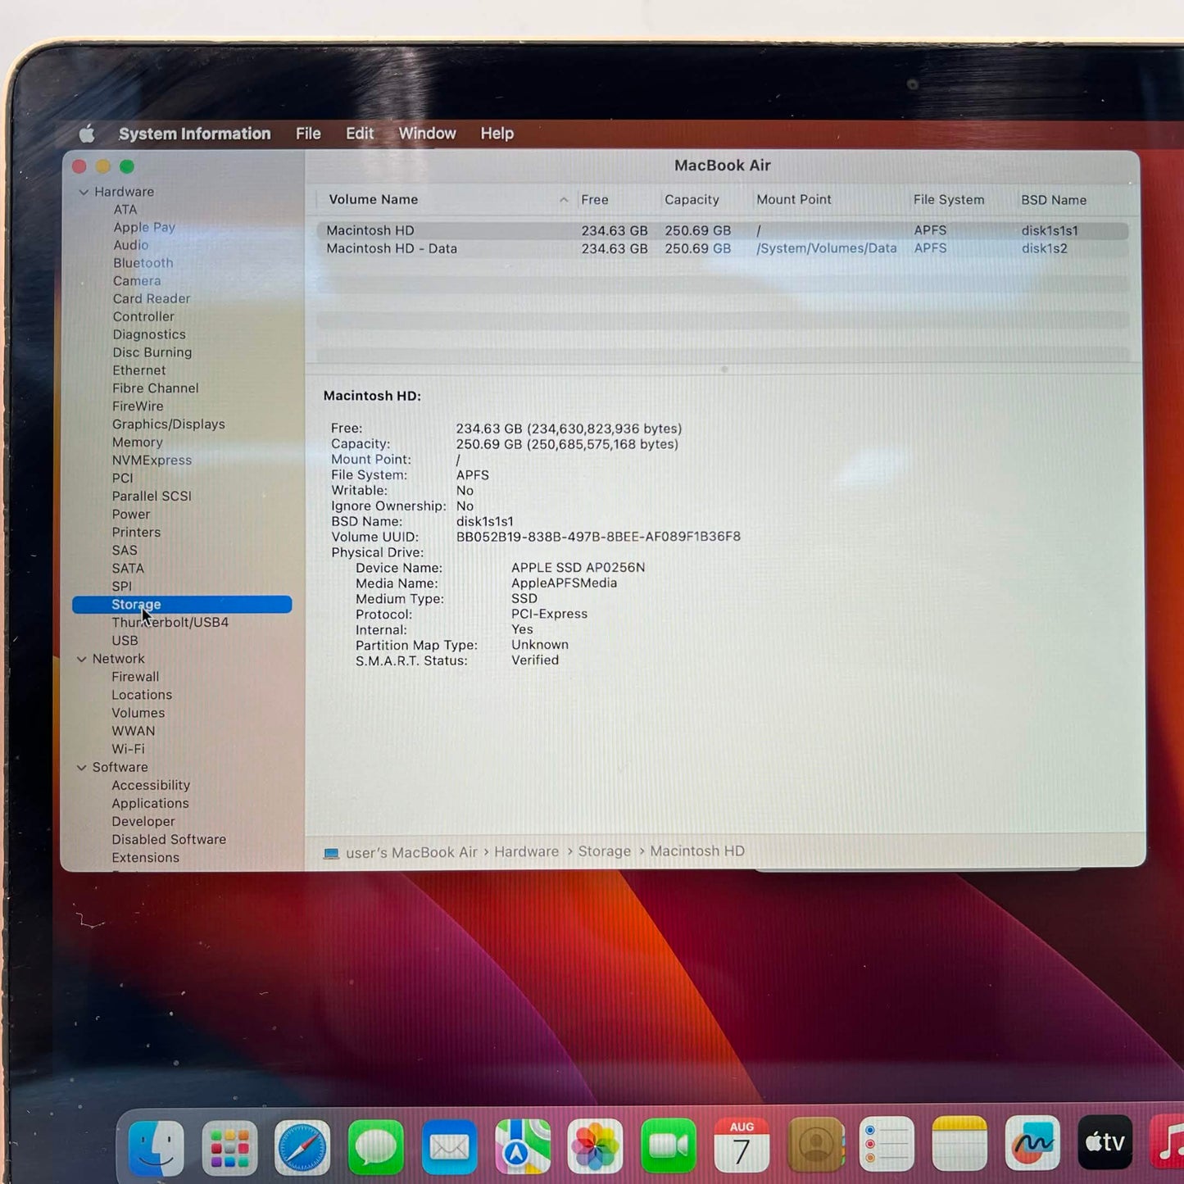Image resolution: width=1184 pixels, height=1184 pixels.
Task: Open Notes app in the Dock
Action: click(x=959, y=1142)
